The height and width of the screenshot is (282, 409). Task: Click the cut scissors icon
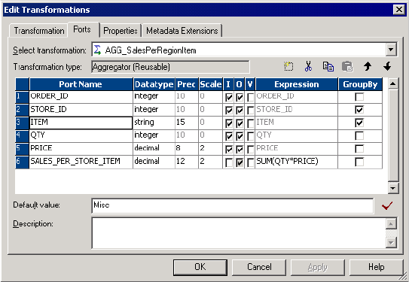[x=308, y=67]
